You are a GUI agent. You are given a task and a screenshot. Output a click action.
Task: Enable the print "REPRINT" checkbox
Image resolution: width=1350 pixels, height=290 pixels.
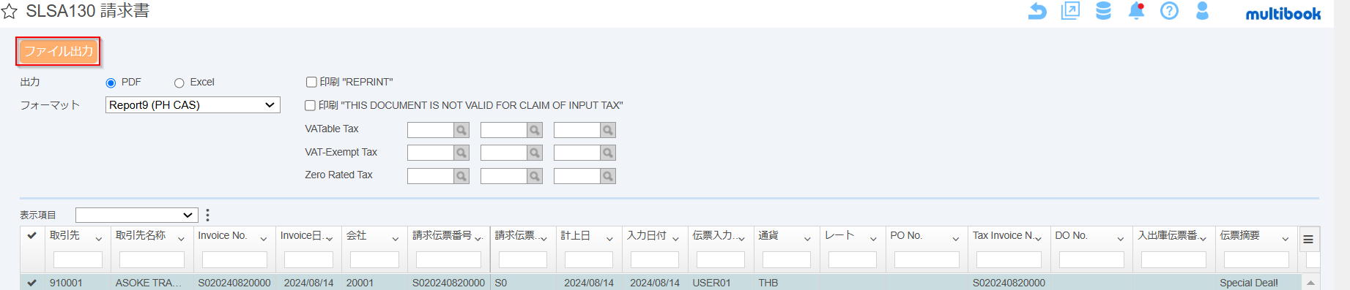[311, 82]
